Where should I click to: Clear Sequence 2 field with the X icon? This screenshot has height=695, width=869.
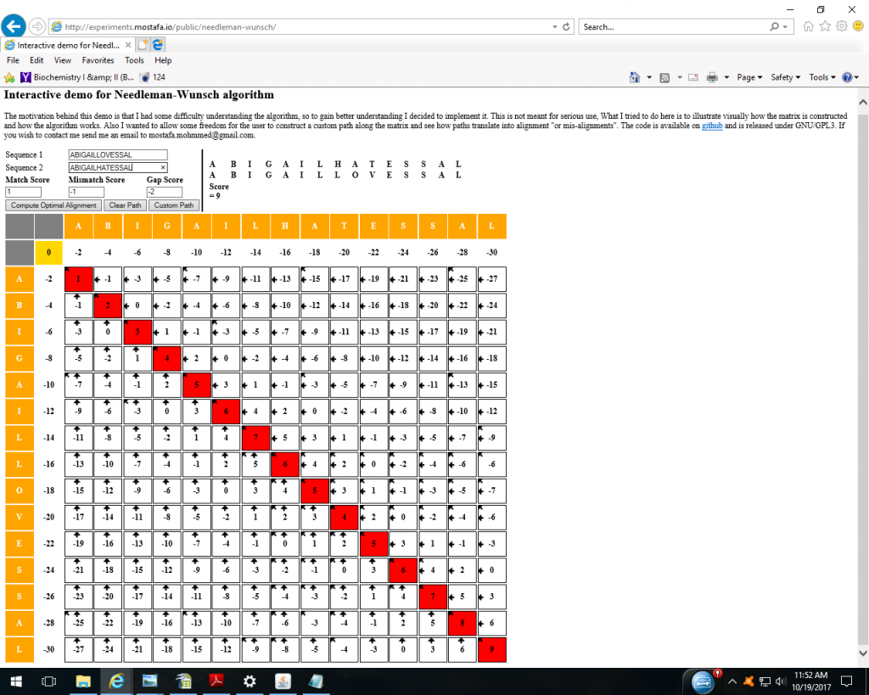pos(163,168)
